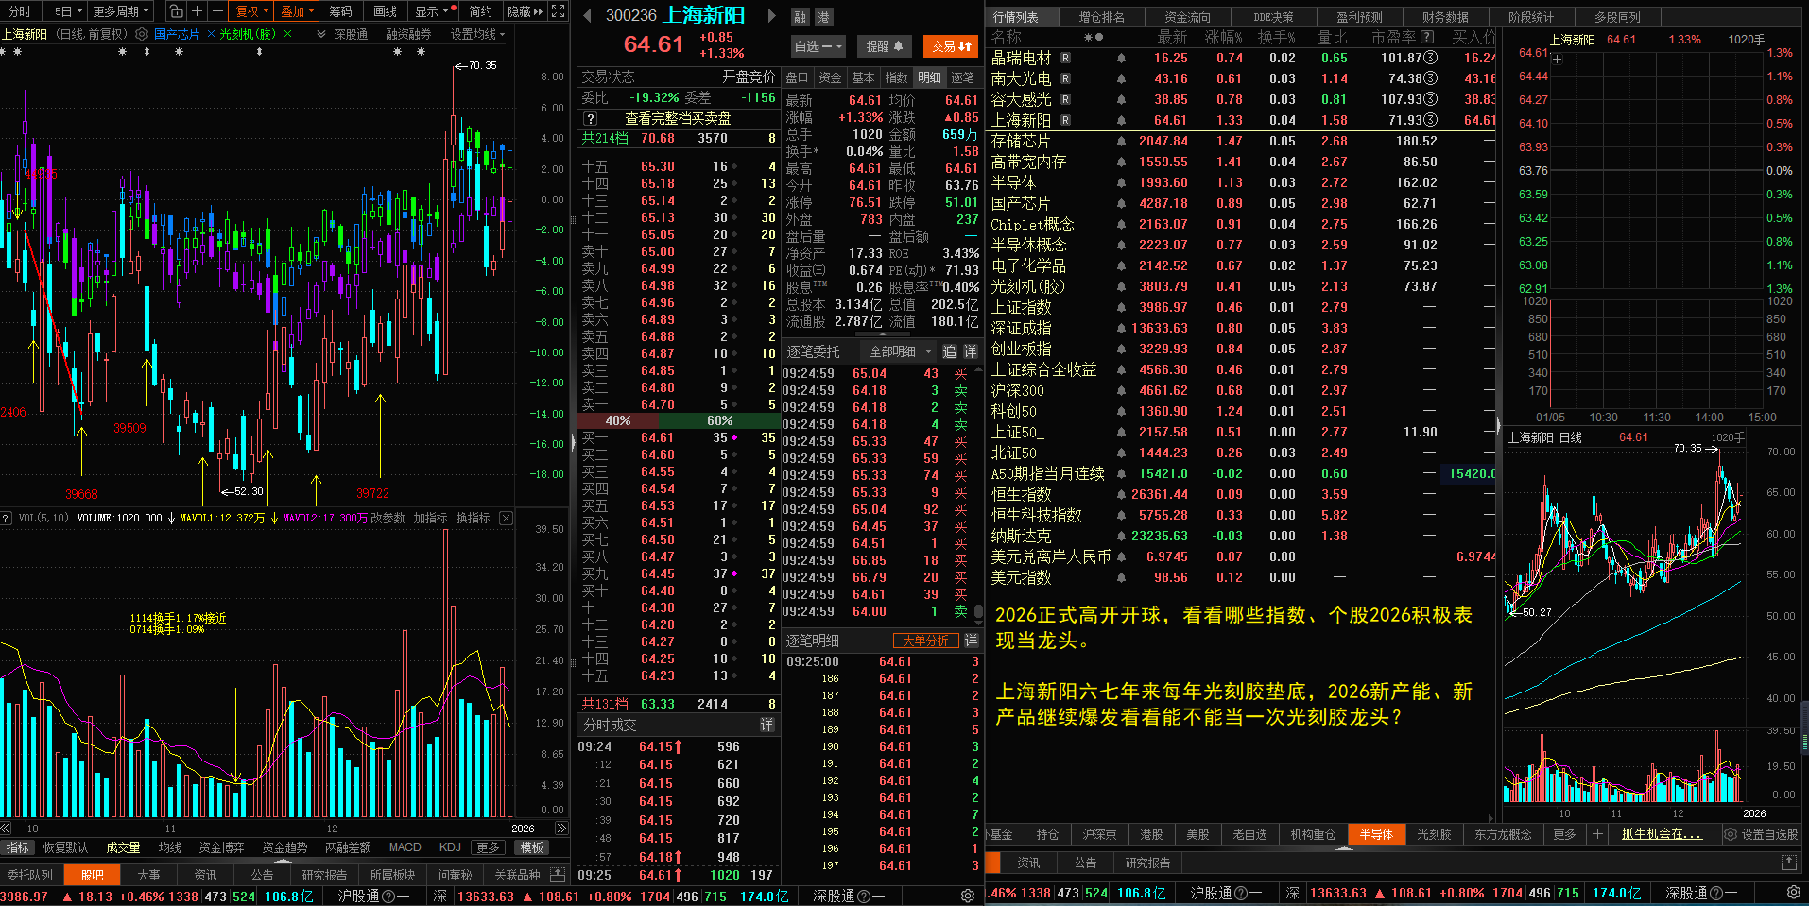Click alert bell for 存储芯片 row

[x=1121, y=141]
